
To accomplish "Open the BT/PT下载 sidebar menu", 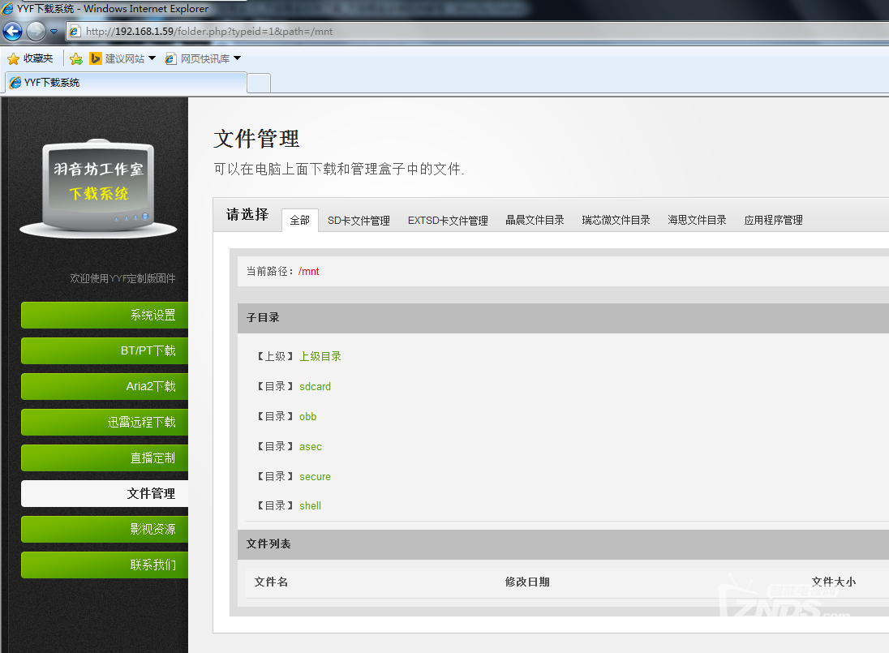I will [x=105, y=351].
